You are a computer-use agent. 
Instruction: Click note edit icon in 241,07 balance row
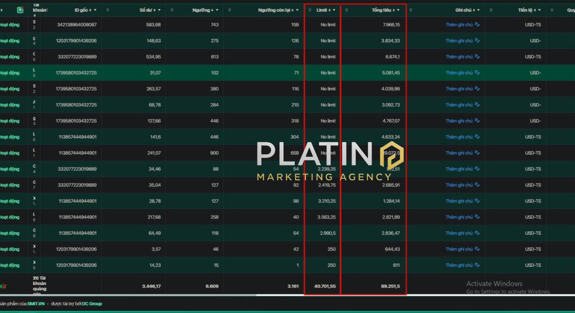pos(477,153)
